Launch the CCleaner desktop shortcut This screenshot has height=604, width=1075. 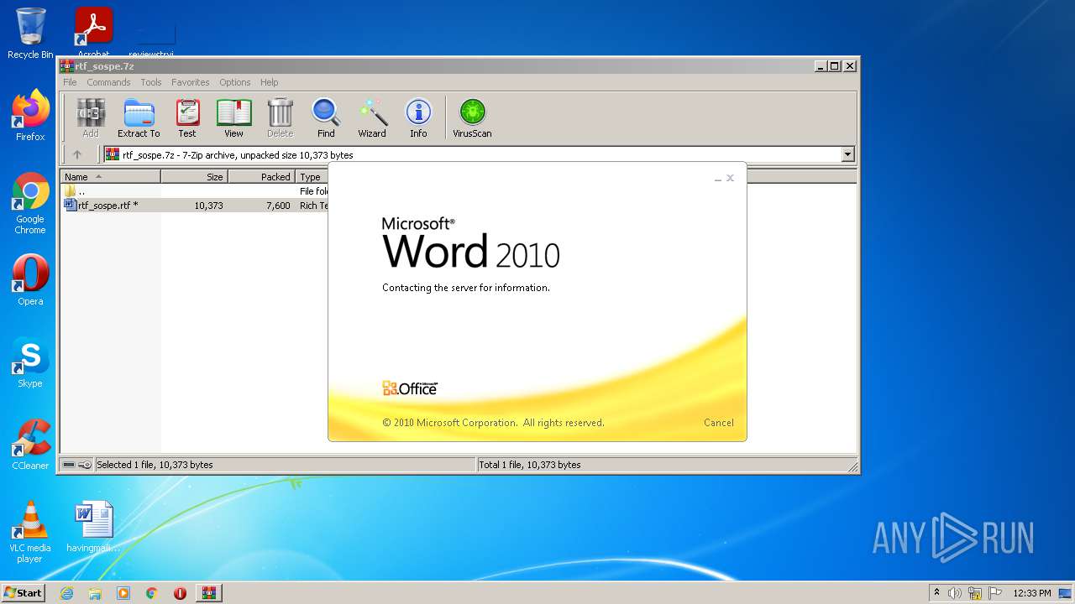tap(30, 445)
